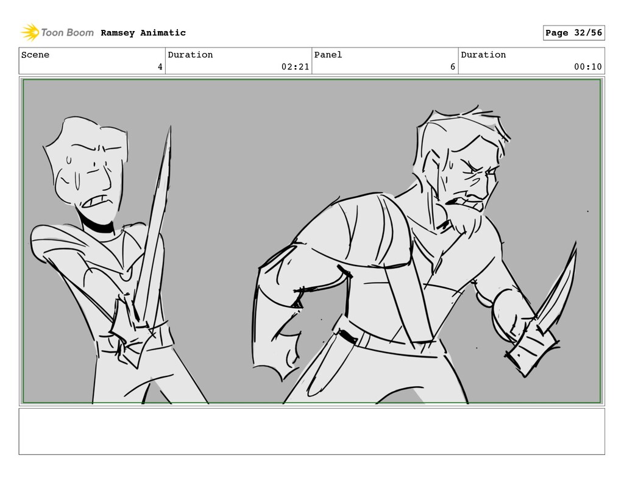624x483 pixels.
Task: Click the empty notes box below panel
Action: 311,431
